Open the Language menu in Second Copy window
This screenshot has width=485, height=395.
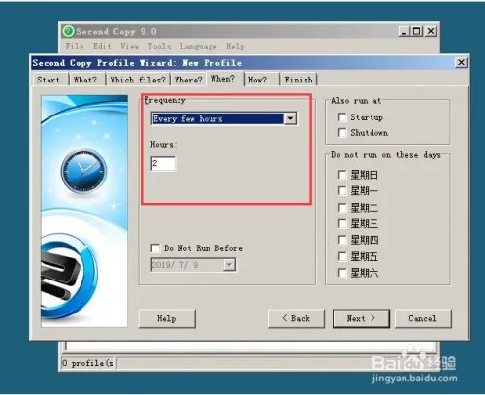[x=198, y=47]
